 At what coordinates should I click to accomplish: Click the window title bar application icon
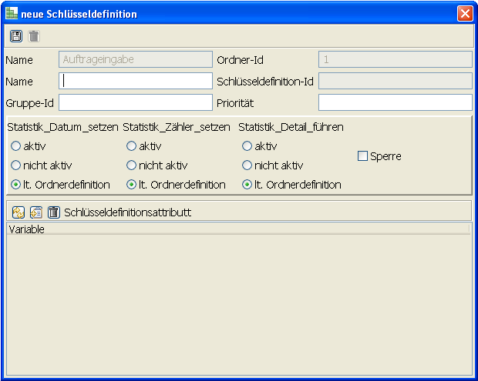click(x=12, y=14)
